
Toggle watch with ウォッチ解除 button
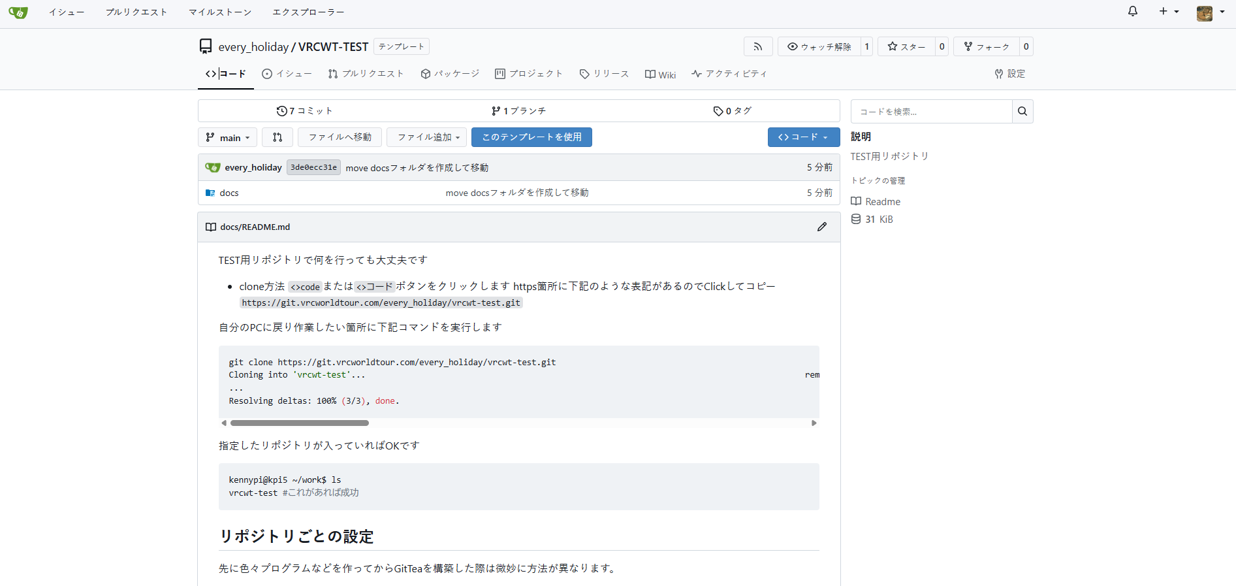pyautogui.click(x=819, y=46)
